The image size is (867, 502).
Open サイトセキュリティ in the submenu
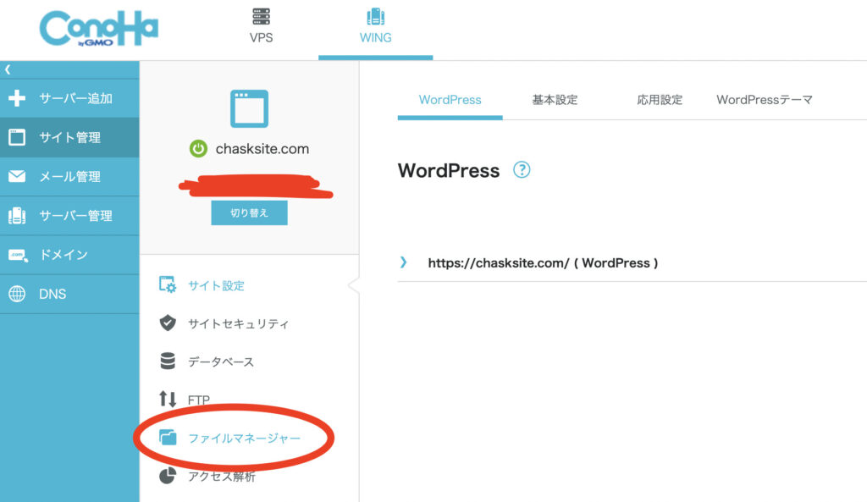click(238, 324)
